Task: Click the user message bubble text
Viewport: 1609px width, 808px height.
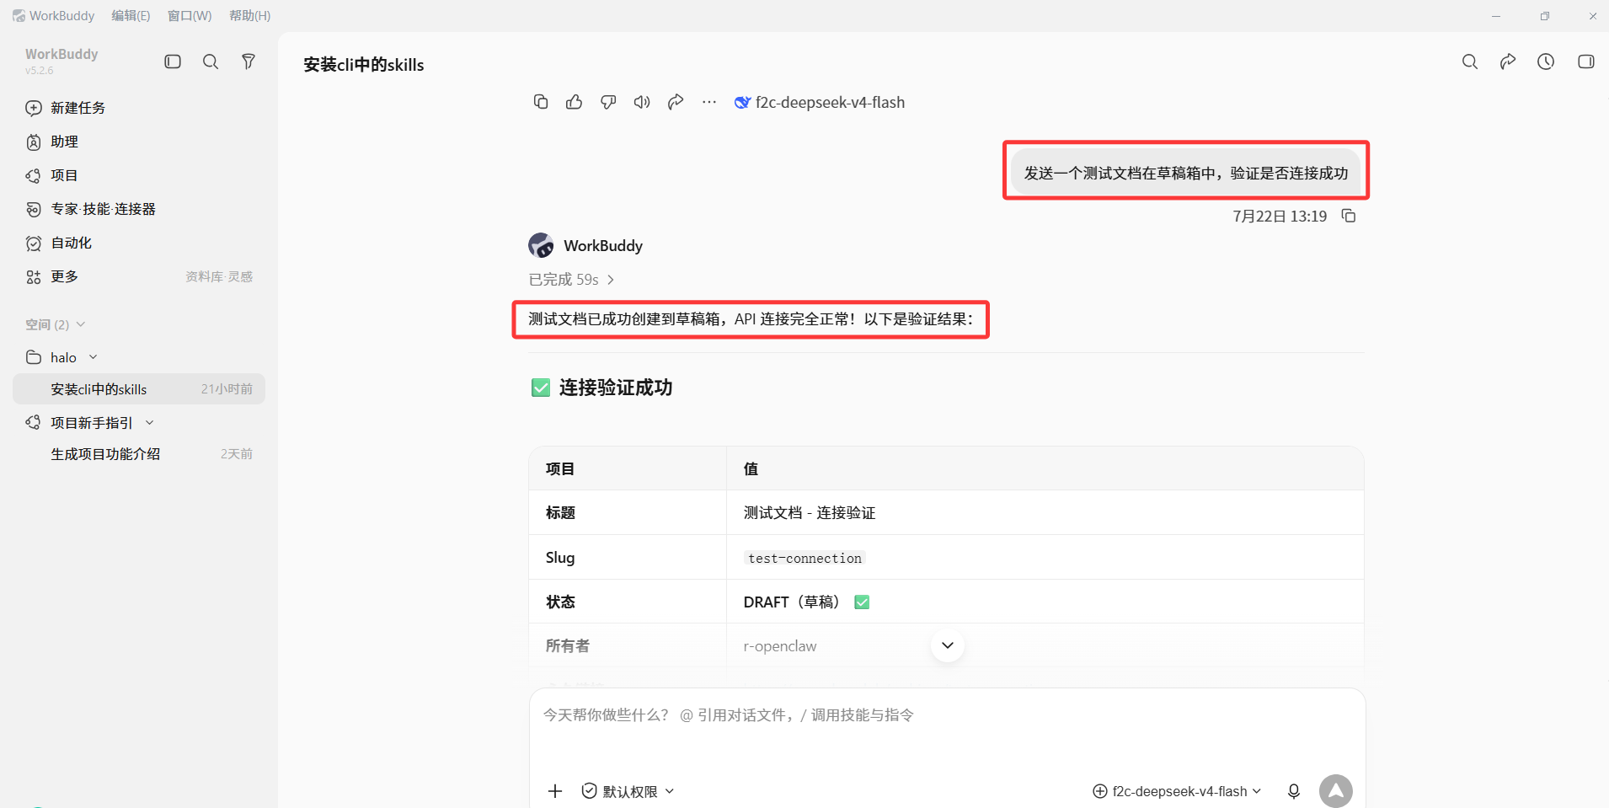Action: pos(1186,173)
